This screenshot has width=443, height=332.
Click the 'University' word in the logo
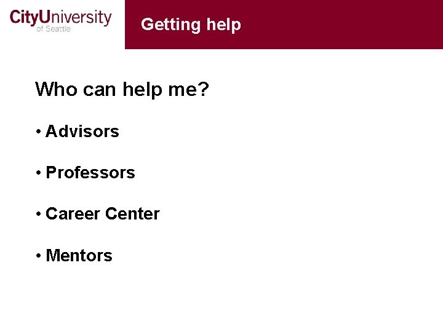coord(76,17)
